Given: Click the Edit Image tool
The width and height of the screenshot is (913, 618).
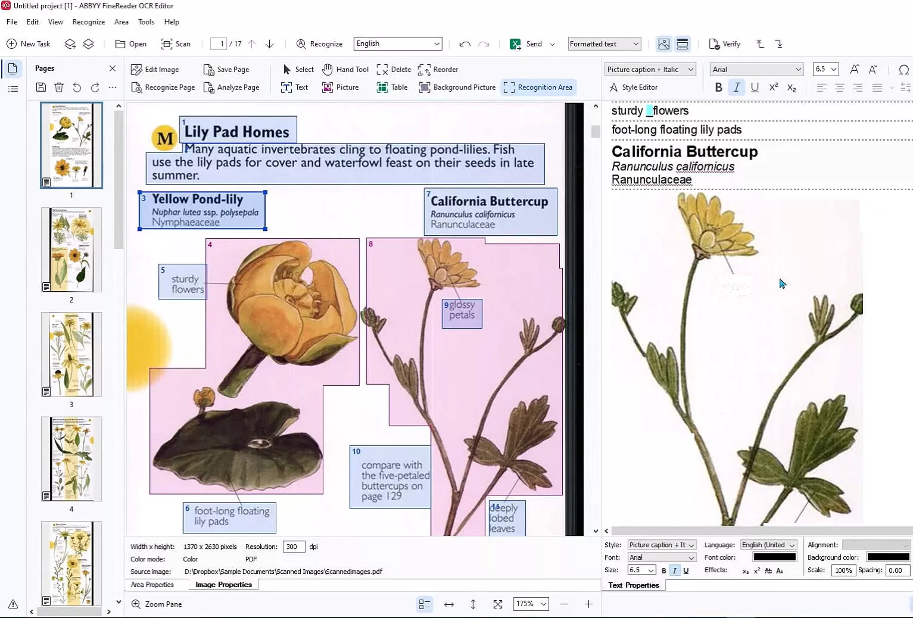Looking at the screenshot, I should click(155, 70).
